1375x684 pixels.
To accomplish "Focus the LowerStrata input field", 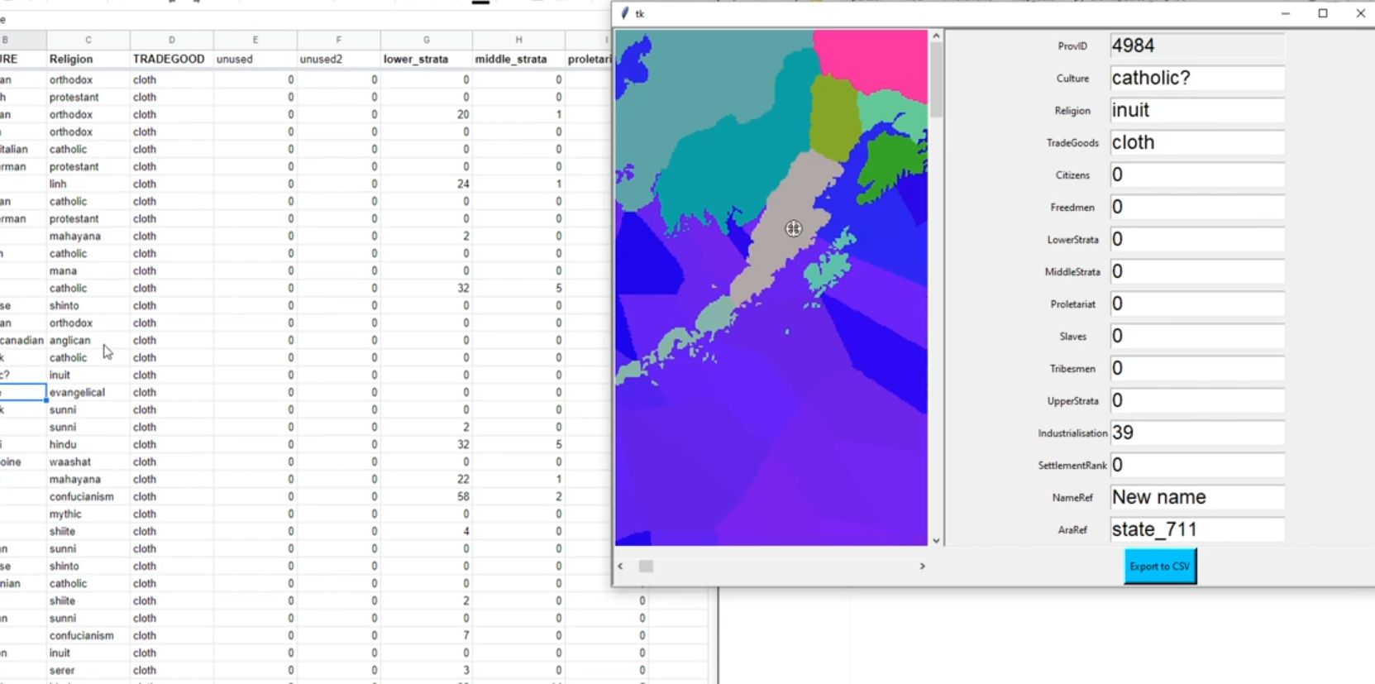I will click(x=1197, y=239).
